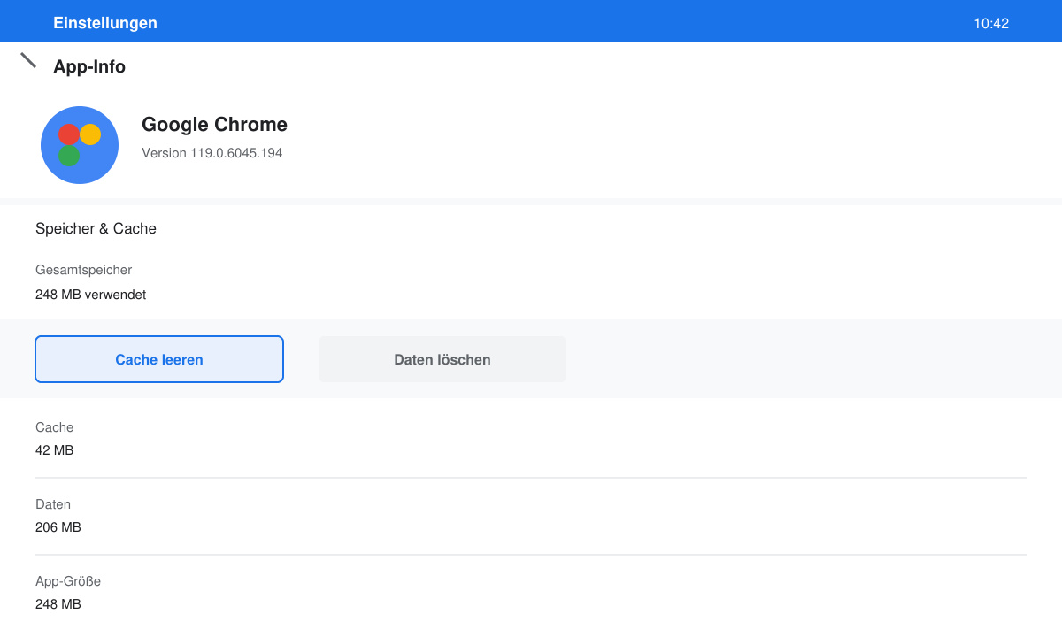Image resolution: width=1062 pixels, height=637 pixels.
Task: Click the Cache row label
Action: tap(55, 427)
